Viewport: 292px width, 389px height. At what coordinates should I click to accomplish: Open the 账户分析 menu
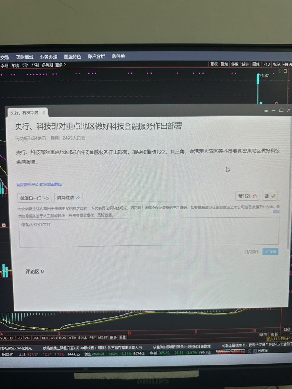[96, 56]
